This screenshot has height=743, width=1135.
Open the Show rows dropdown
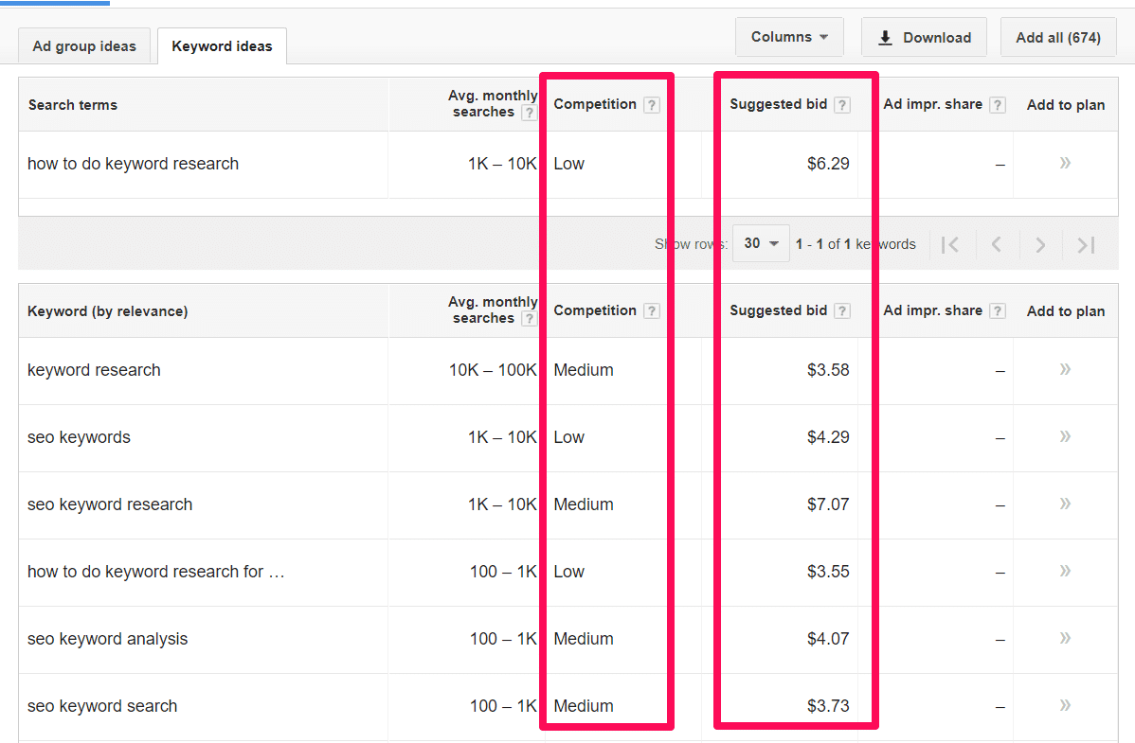[x=761, y=243]
